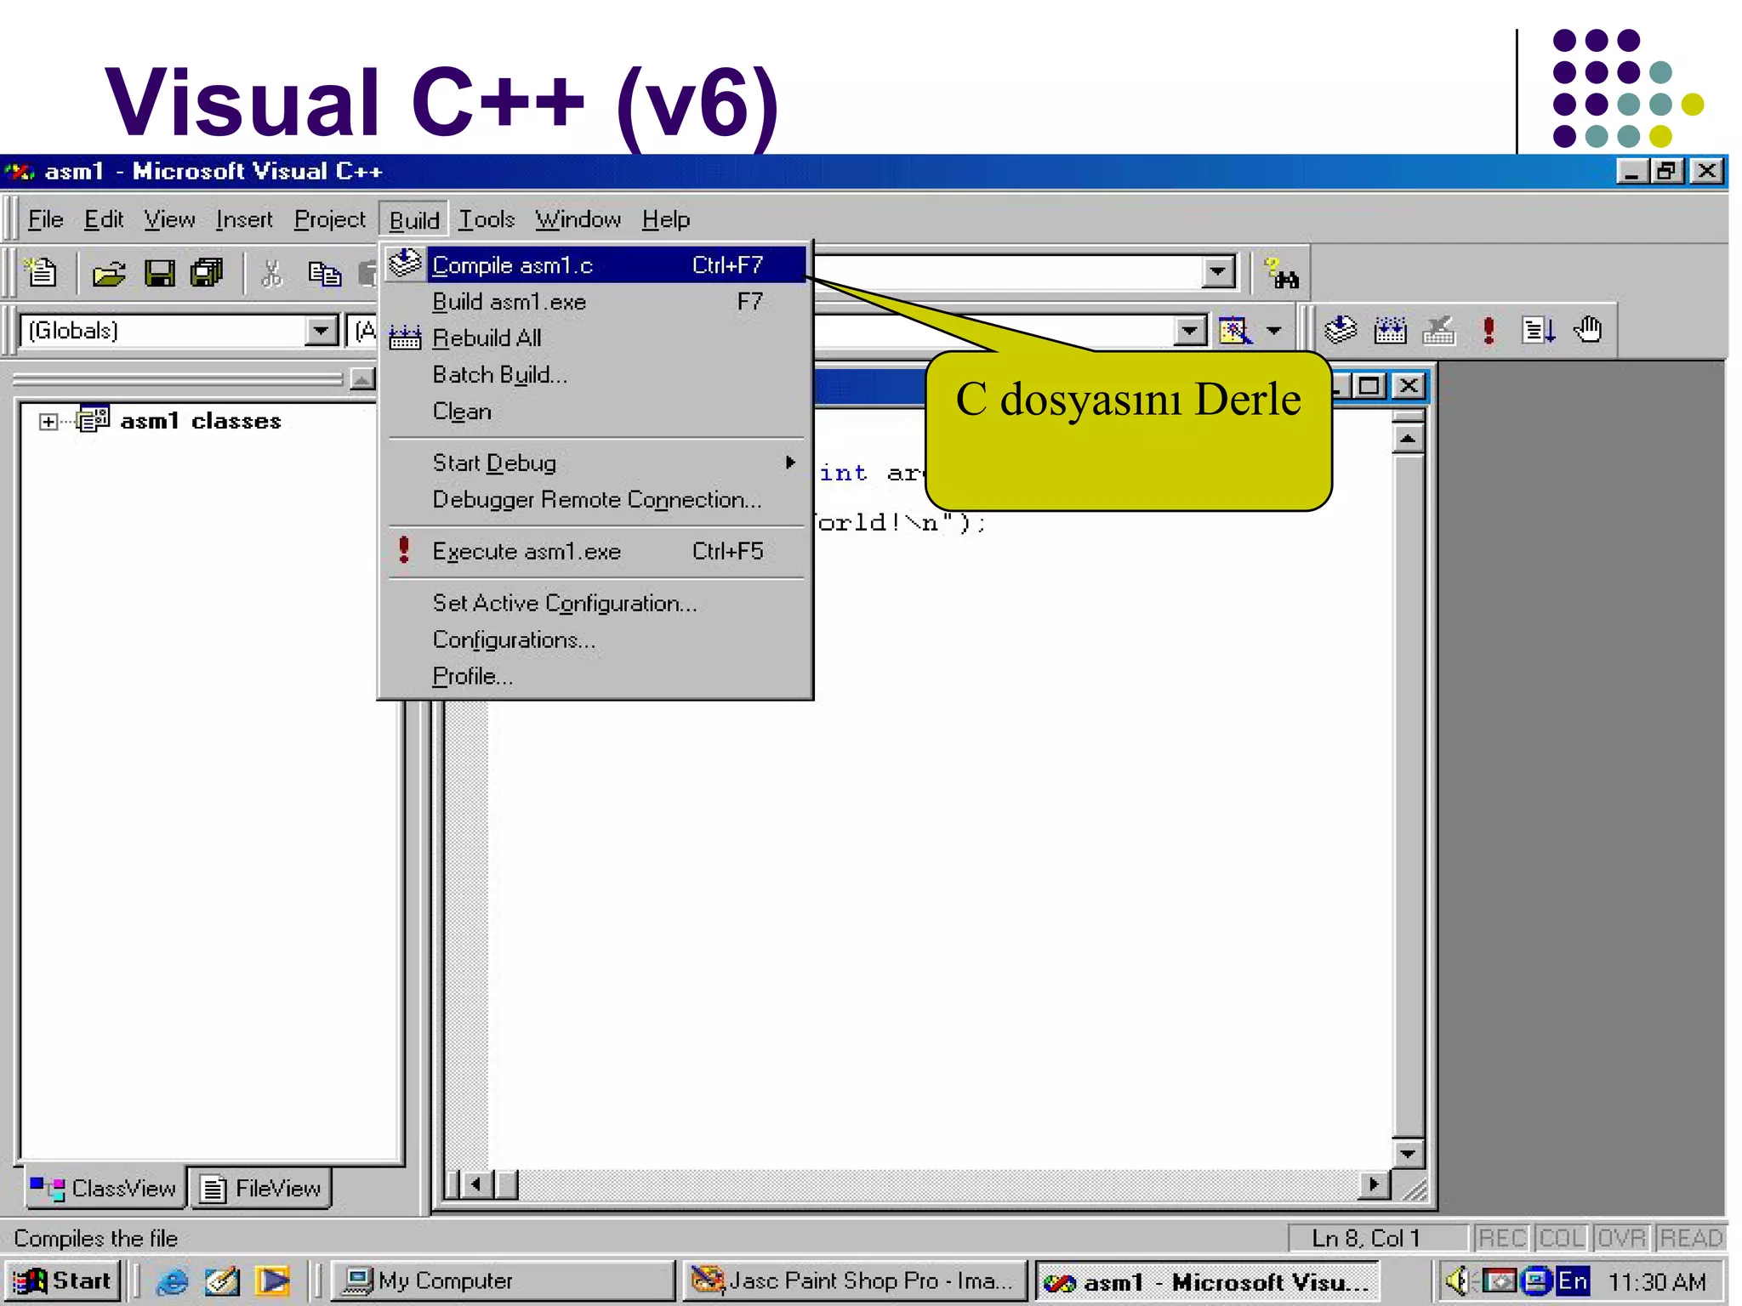The height and width of the screenshot is (1306, 1742).
Task: Switch to the FileView tab
Action: pos(260,1188)
